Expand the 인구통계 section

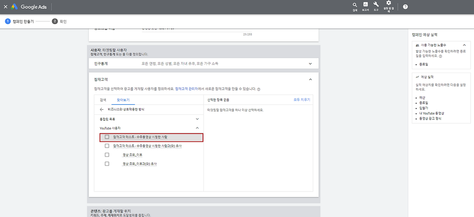310,64
